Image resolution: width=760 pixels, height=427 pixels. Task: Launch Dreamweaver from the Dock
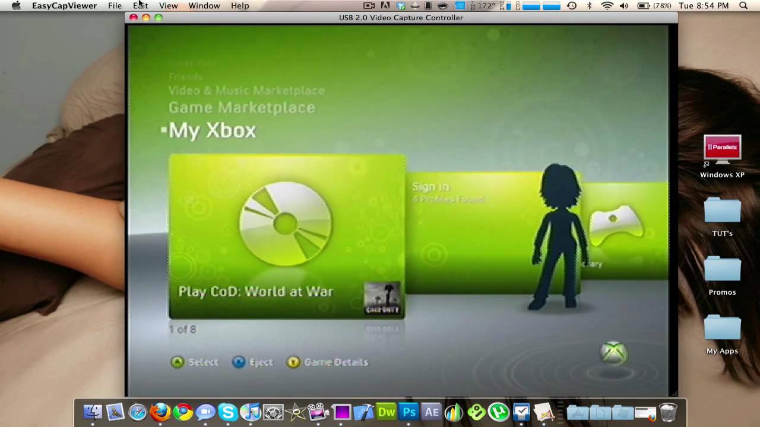tap(387, 411)
